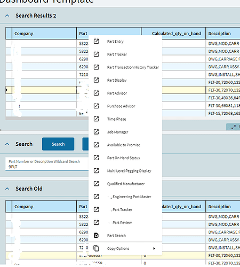Click the copy icon beside Copy Options
Screen dimensions: 240x267
pos(96,248)
